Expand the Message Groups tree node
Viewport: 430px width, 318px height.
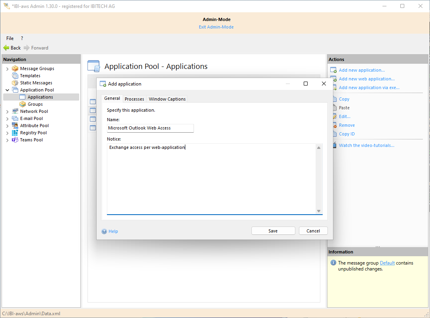(x=7, y=69)
